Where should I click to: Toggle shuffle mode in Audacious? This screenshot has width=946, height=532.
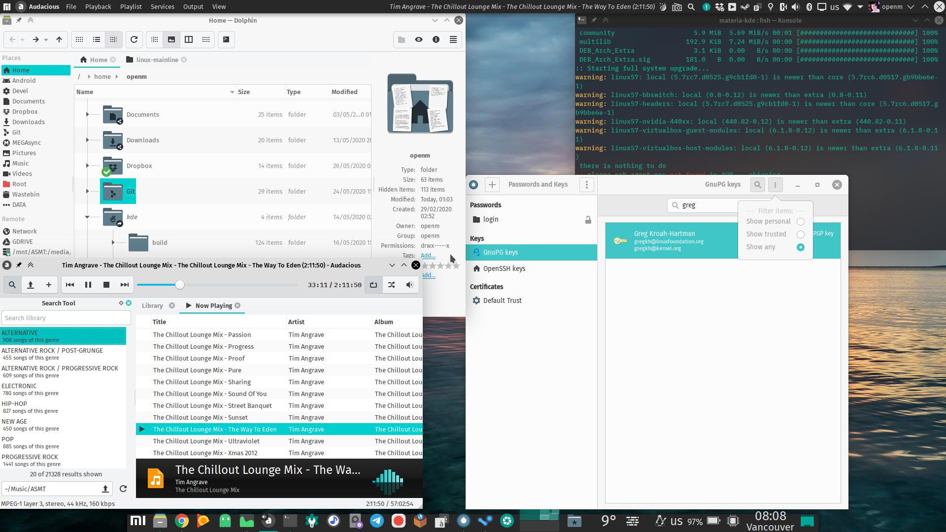point(392,285)
